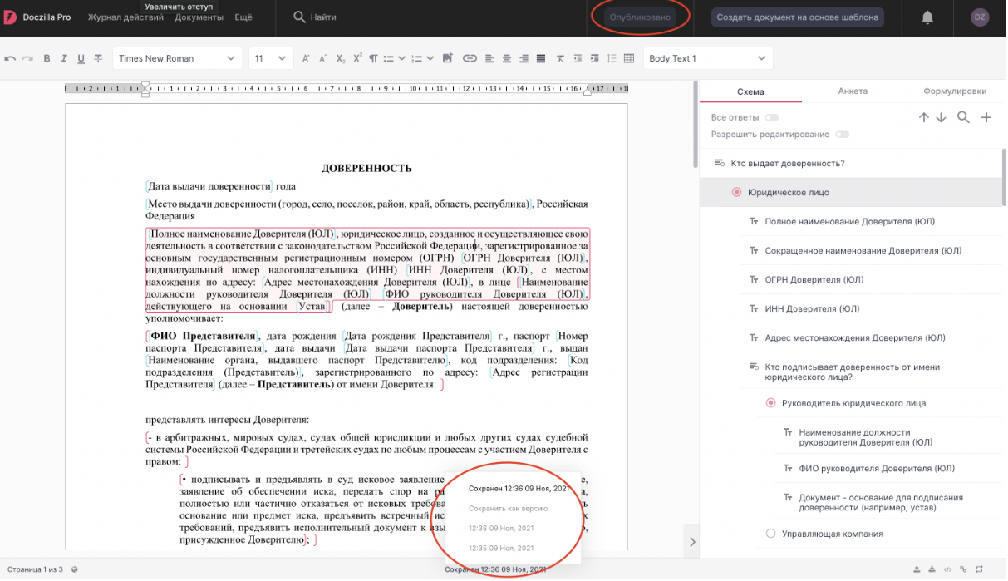This screenshot has width=1008, height=581.
Task: Open the Times New Roman font dropdown
Action: 176,58
